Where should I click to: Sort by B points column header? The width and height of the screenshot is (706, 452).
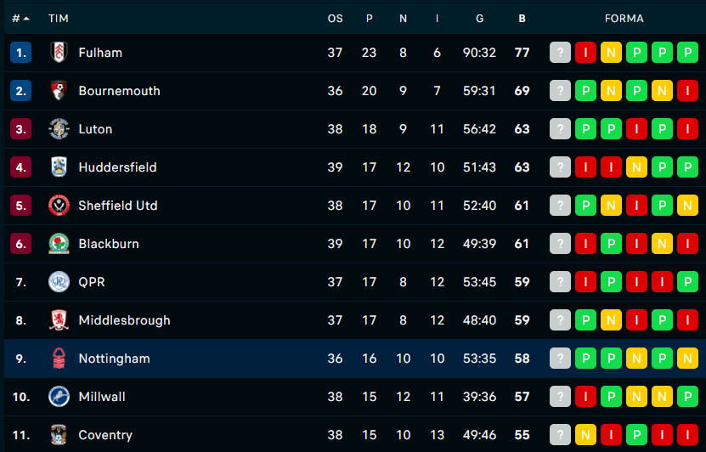click(x=522, y=19)
